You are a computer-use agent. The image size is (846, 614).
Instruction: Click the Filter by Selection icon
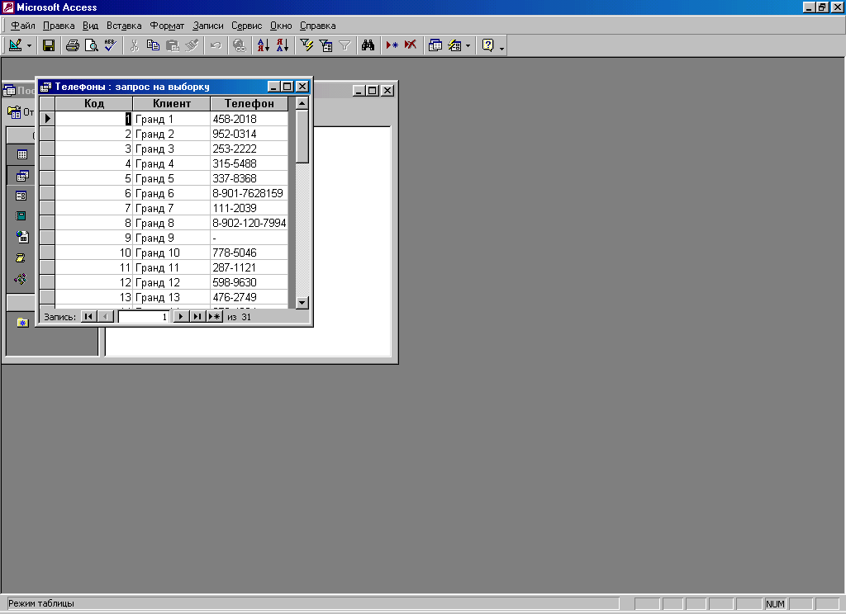(307, 45)
